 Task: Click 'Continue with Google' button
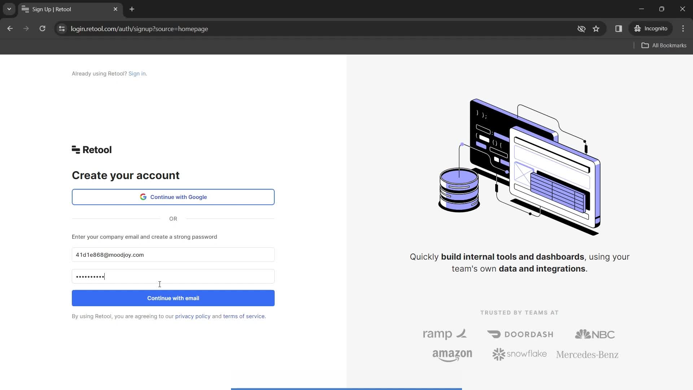[x=173, y=197]
